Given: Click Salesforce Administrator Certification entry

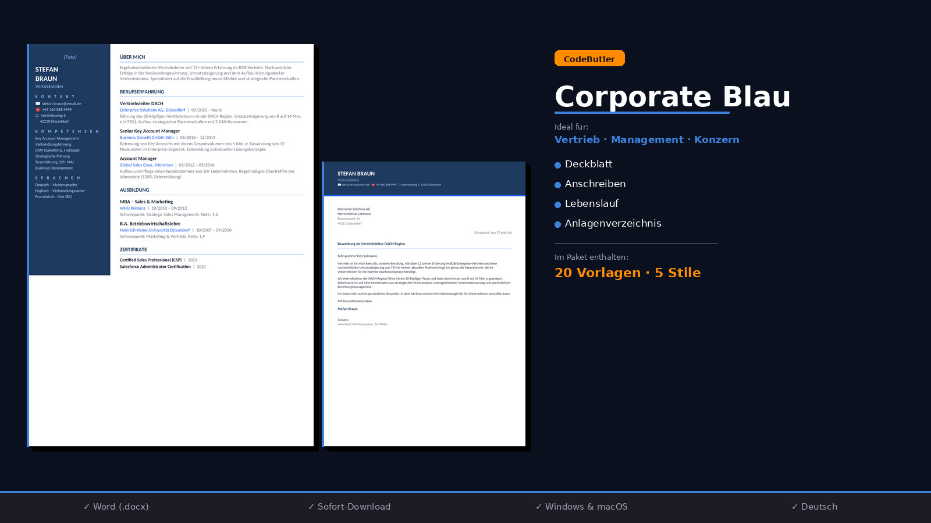Looking at the screenshot, I should coord(155,267).
